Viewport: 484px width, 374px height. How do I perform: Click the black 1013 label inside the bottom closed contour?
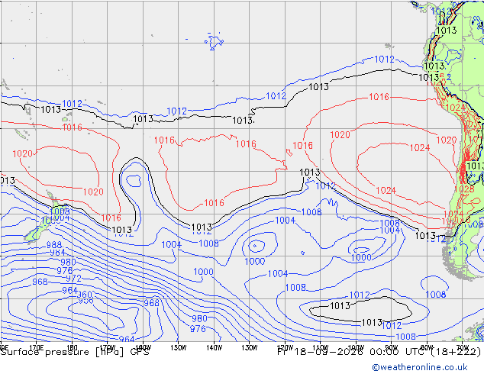(x=340, y=306)
